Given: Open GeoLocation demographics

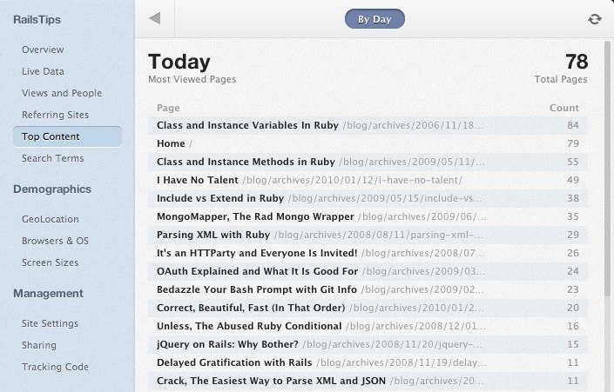Looking at the screenshot, I should pyautogui.click(x=51, y=219).
